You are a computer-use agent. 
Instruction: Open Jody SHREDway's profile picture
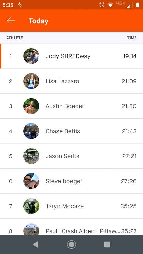[31, 56]
